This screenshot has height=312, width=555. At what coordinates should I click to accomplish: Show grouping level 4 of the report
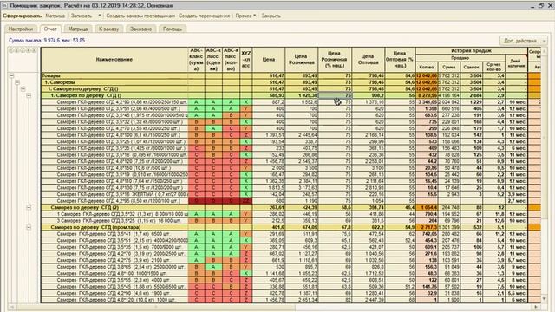tap(29, 50)
